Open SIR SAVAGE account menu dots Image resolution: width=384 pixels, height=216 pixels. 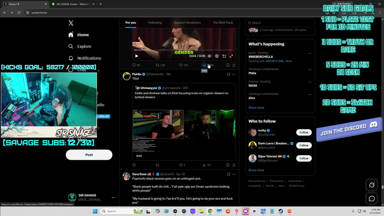click(113, 197)
